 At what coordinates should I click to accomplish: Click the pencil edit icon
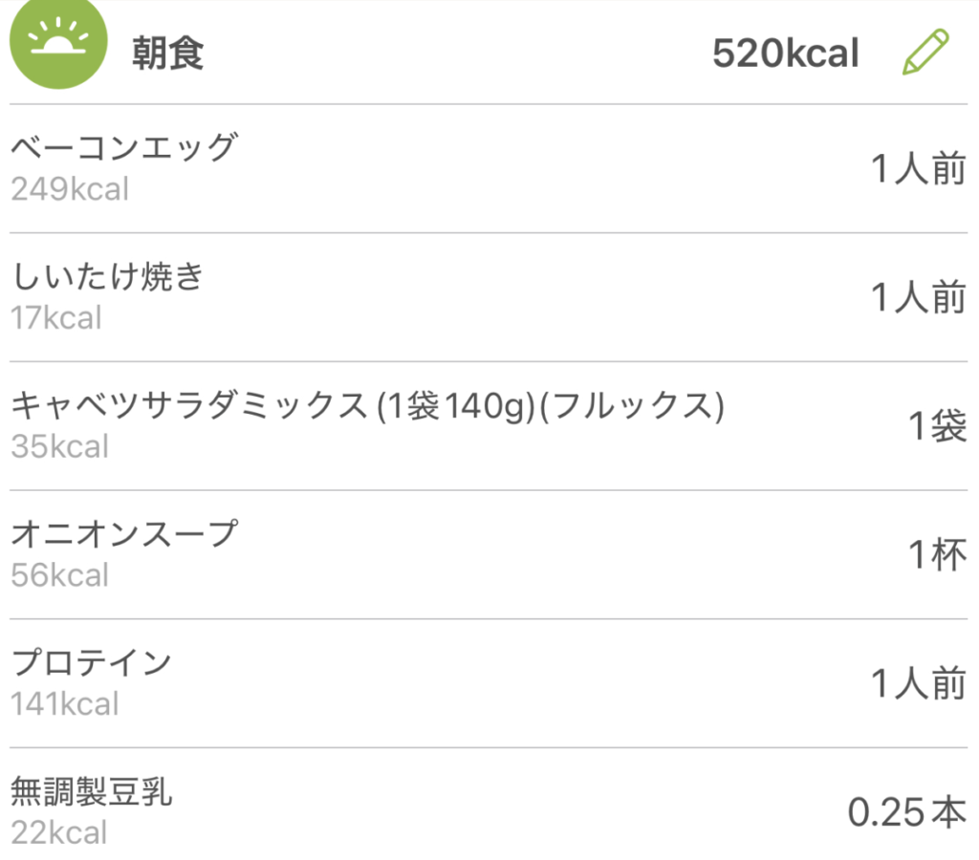[925, 53]
